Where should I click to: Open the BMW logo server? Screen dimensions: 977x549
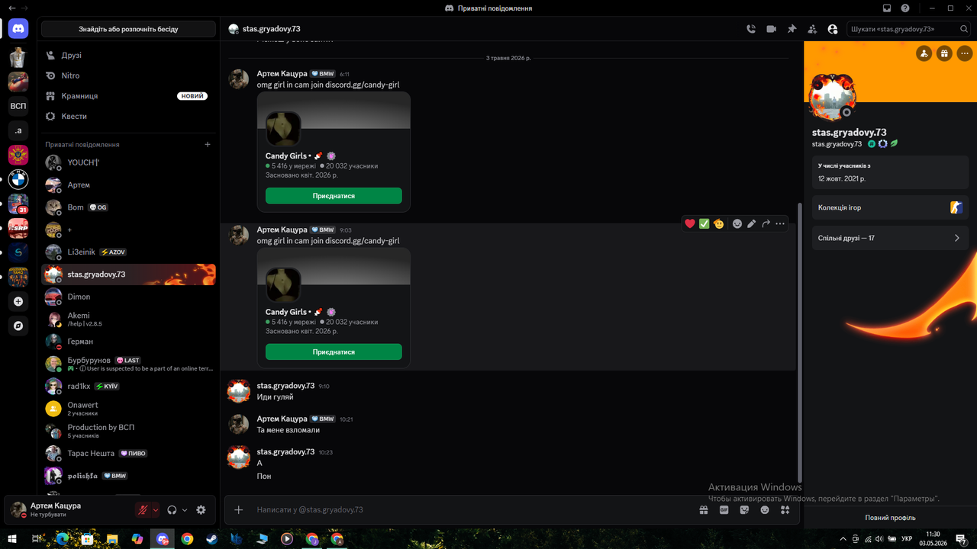[x=18, y=179]
